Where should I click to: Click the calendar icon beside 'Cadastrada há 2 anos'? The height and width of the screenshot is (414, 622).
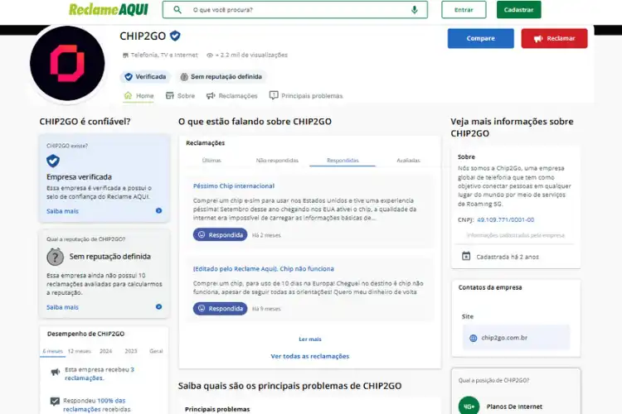pos(466,256)
